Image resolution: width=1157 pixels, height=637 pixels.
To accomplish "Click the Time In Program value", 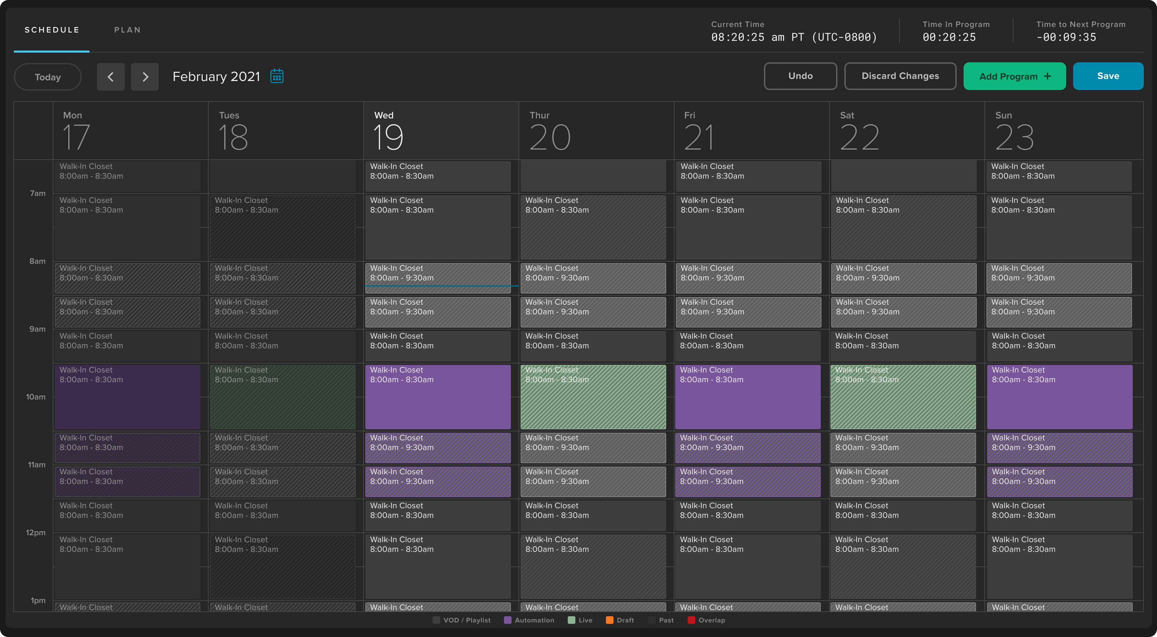I will coord(949,37).
